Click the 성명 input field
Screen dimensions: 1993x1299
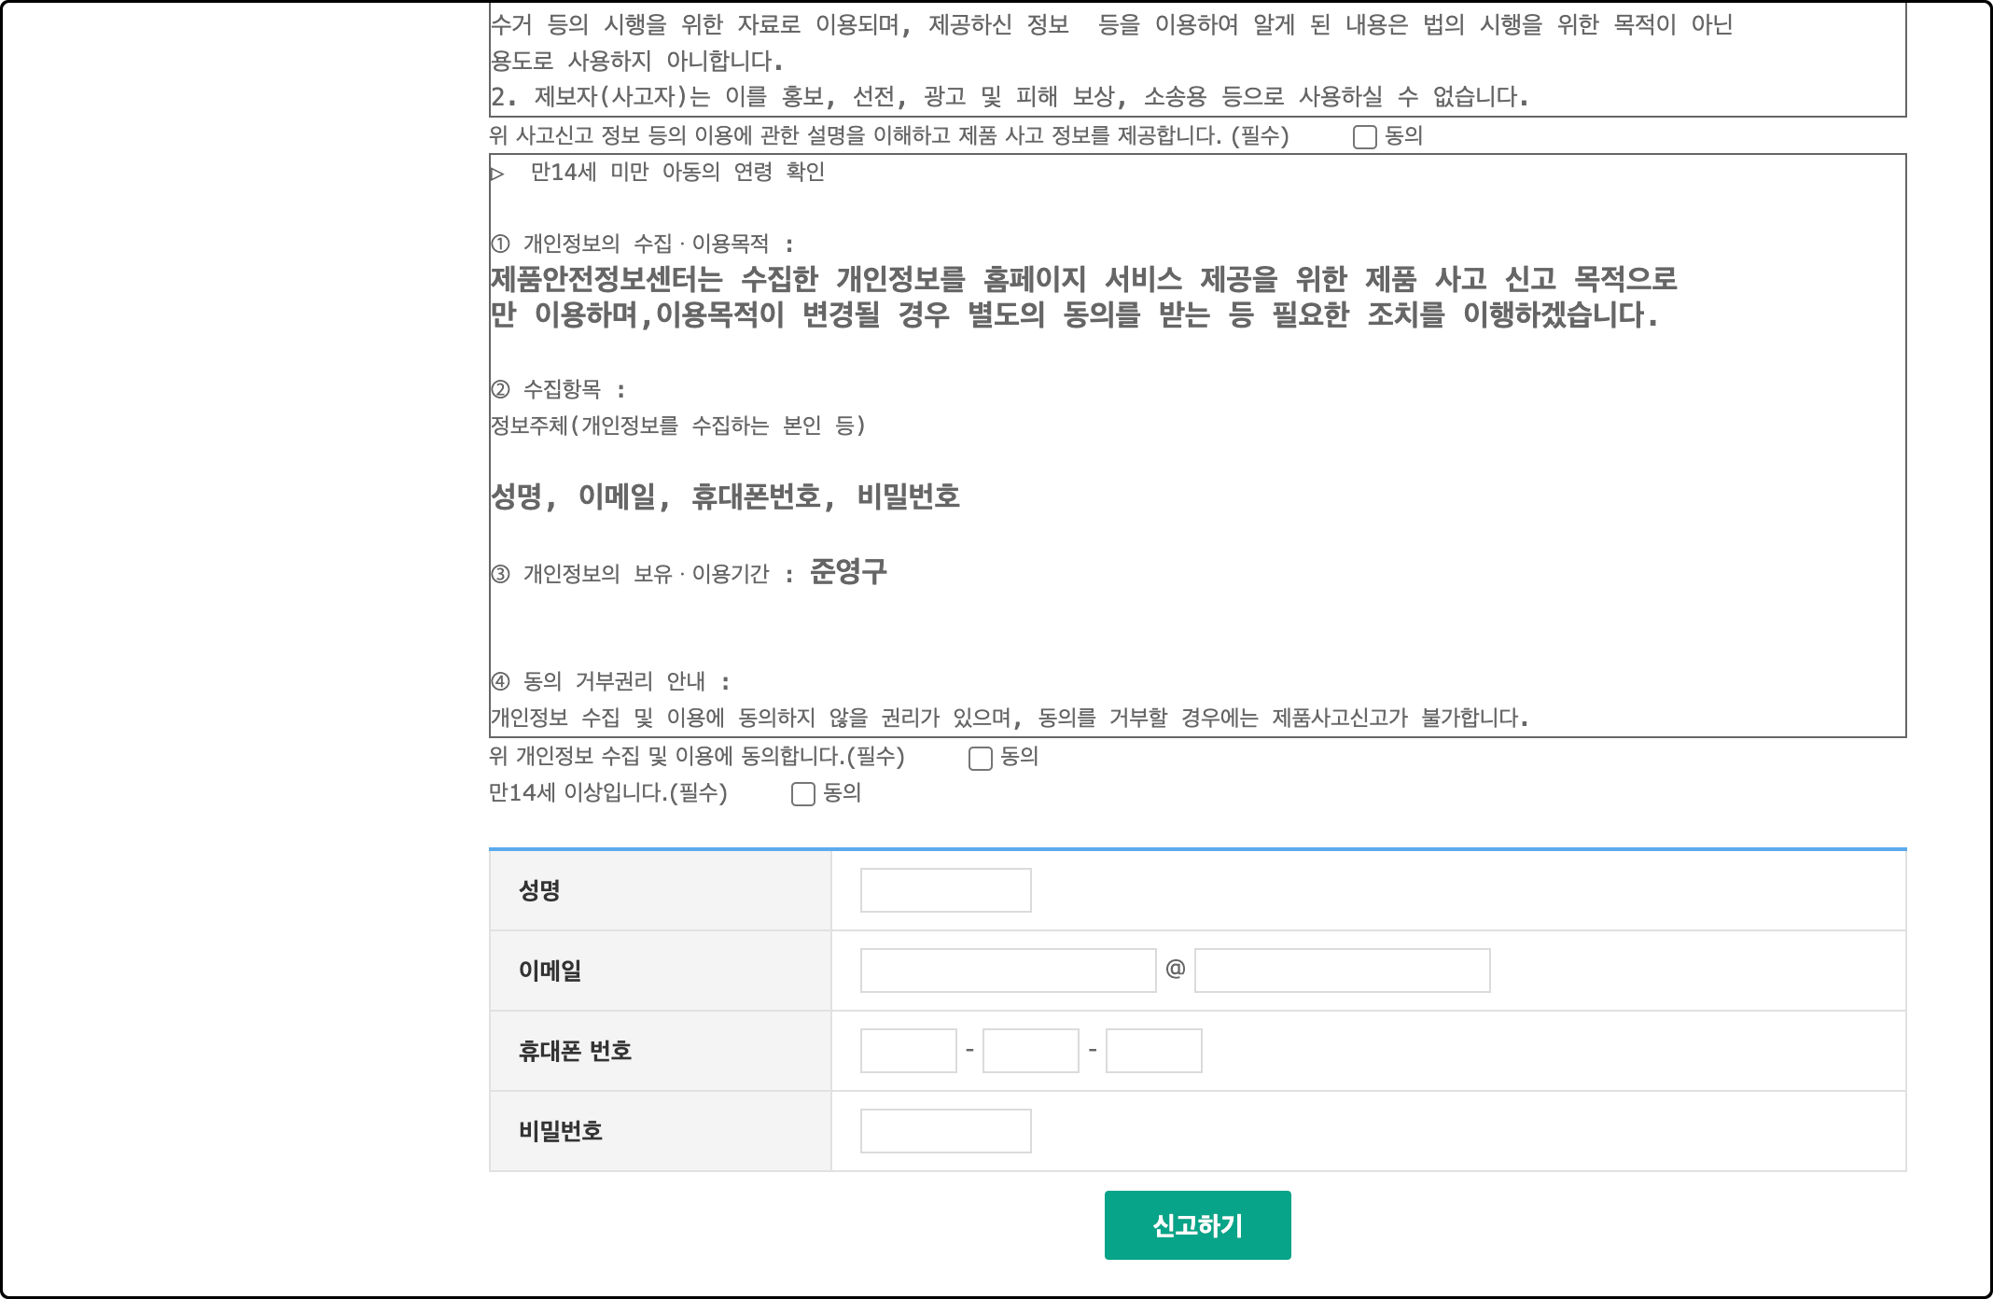(945, 890)
